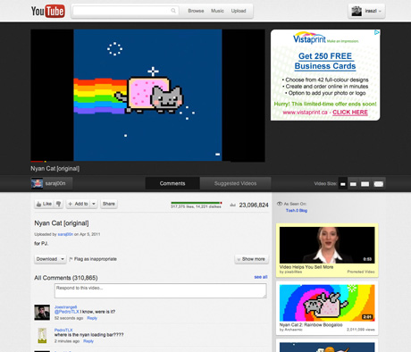Click the iraszl profile picture in header

356,11
